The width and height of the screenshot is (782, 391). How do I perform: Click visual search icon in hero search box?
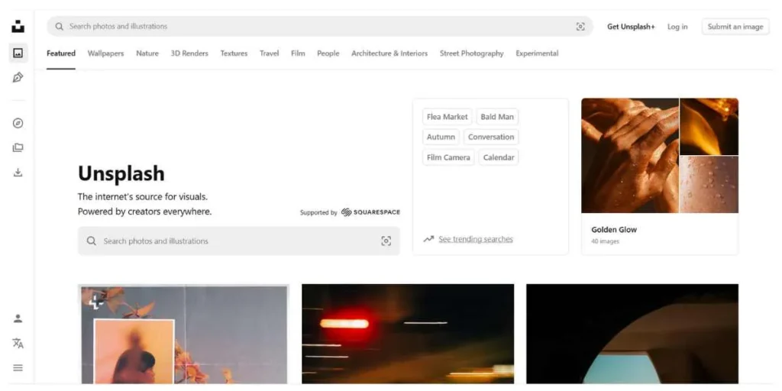click(x=386, y=241)
